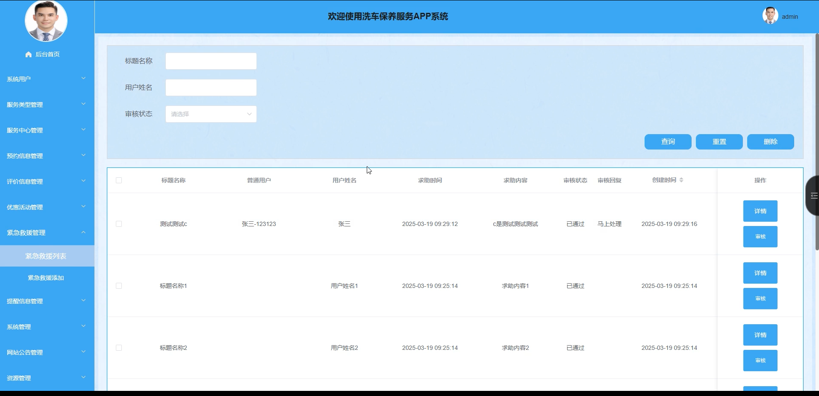The image size is (819, 396).
Task: Click cell 用户姓名1
Action: click(x=344, y=286)
